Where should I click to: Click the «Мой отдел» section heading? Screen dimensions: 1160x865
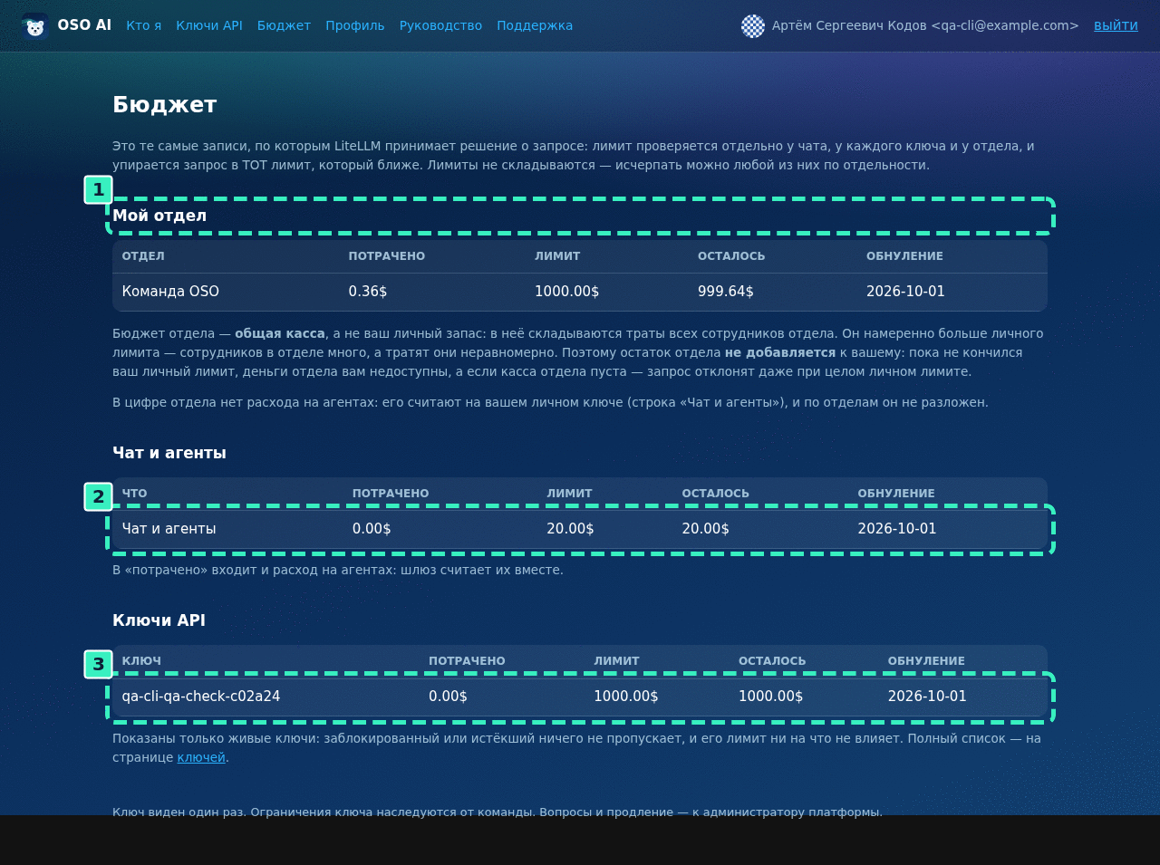pyautogui.click(x=159, y=216)
